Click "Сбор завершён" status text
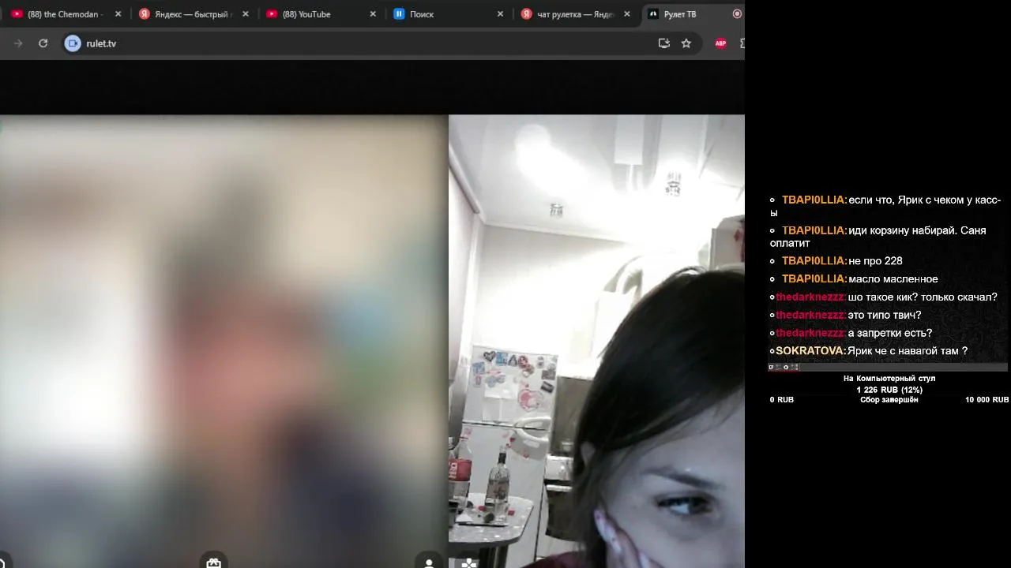 (x=889, y=400)
